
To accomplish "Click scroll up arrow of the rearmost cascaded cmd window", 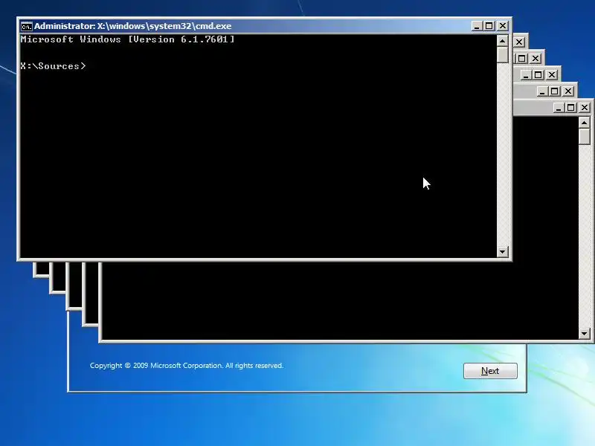I will [x=585, y=123].
